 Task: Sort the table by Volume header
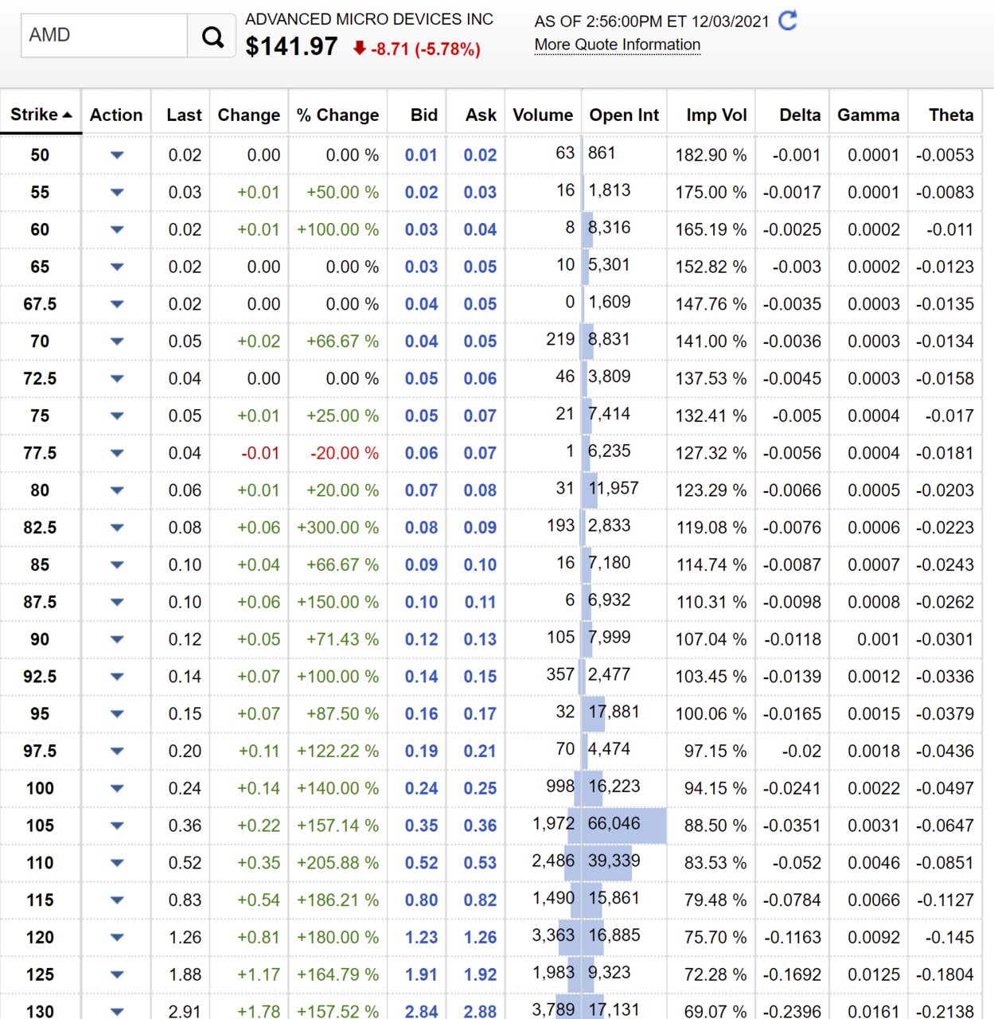[543, 115]
